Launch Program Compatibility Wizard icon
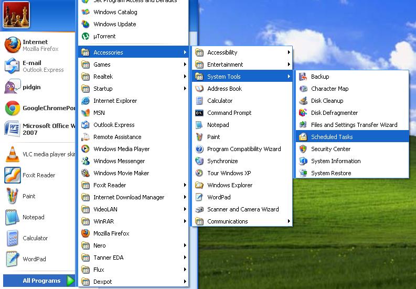 click(x=199, y=149)
